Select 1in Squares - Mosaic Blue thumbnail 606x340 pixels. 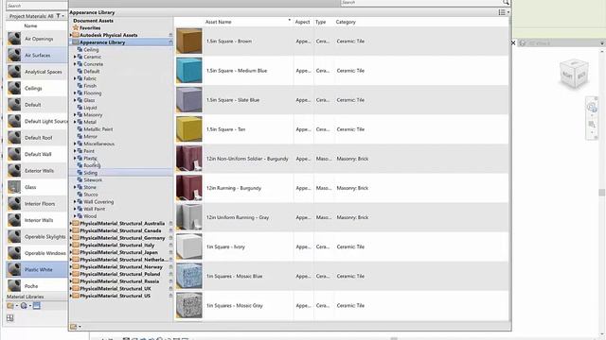pyautogui.click(x=189, y=276)
